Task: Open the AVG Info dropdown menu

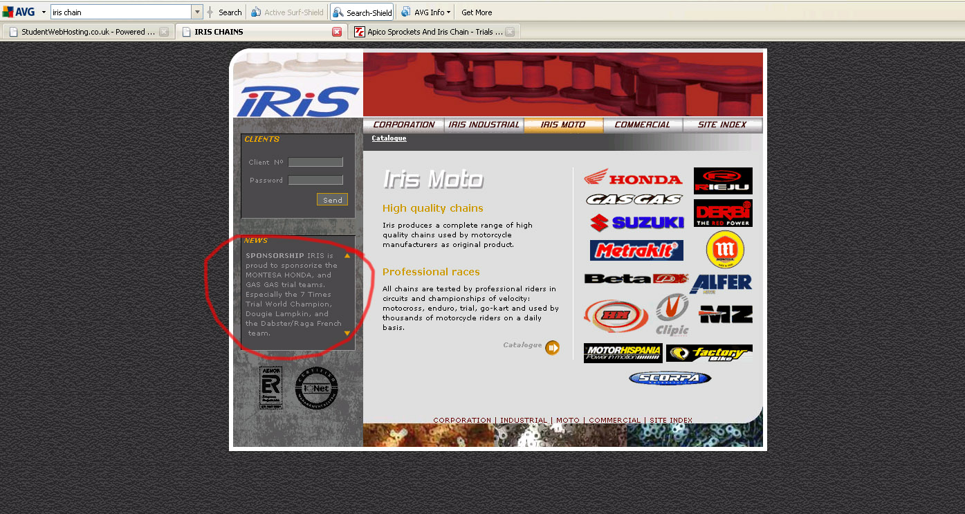Action: click(x=426, y=12)
